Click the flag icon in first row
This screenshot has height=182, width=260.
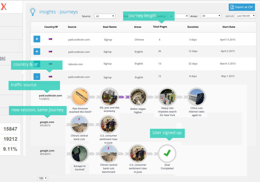click(50, 39)
